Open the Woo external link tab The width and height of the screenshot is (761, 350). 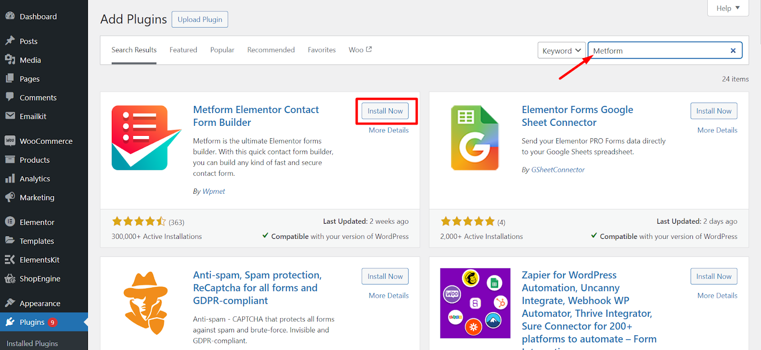(x=360, y=49)
